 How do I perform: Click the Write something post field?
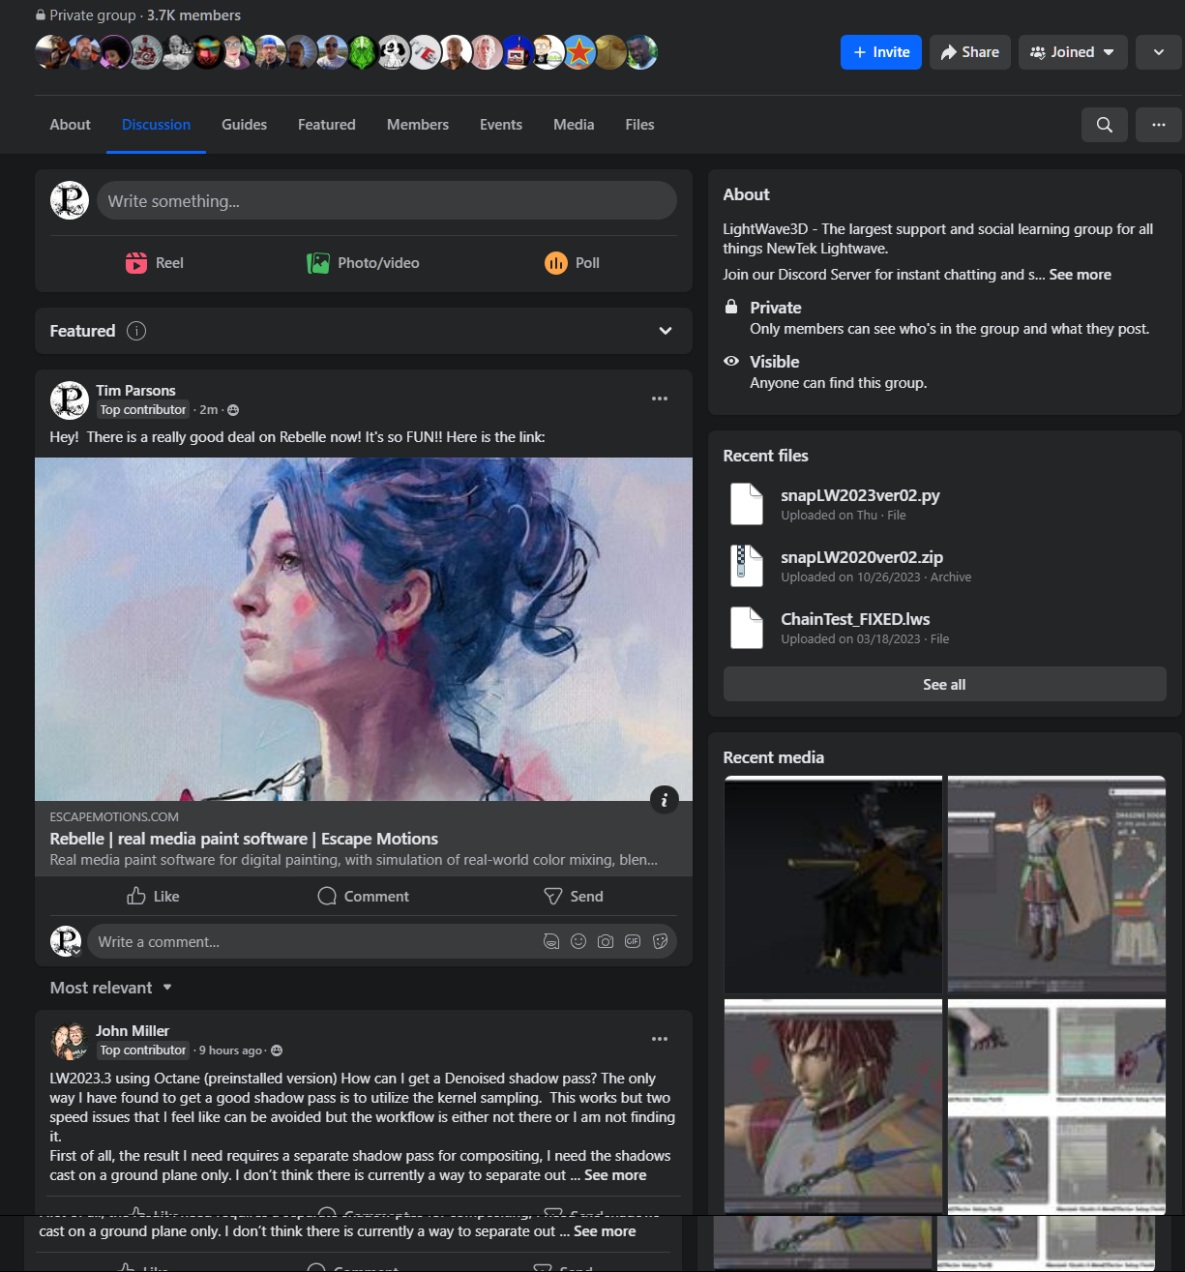386,200
